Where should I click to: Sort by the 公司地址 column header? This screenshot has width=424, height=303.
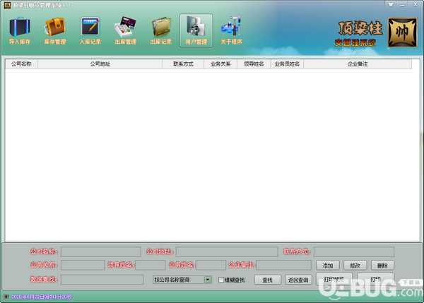click(x=100, y=64)
